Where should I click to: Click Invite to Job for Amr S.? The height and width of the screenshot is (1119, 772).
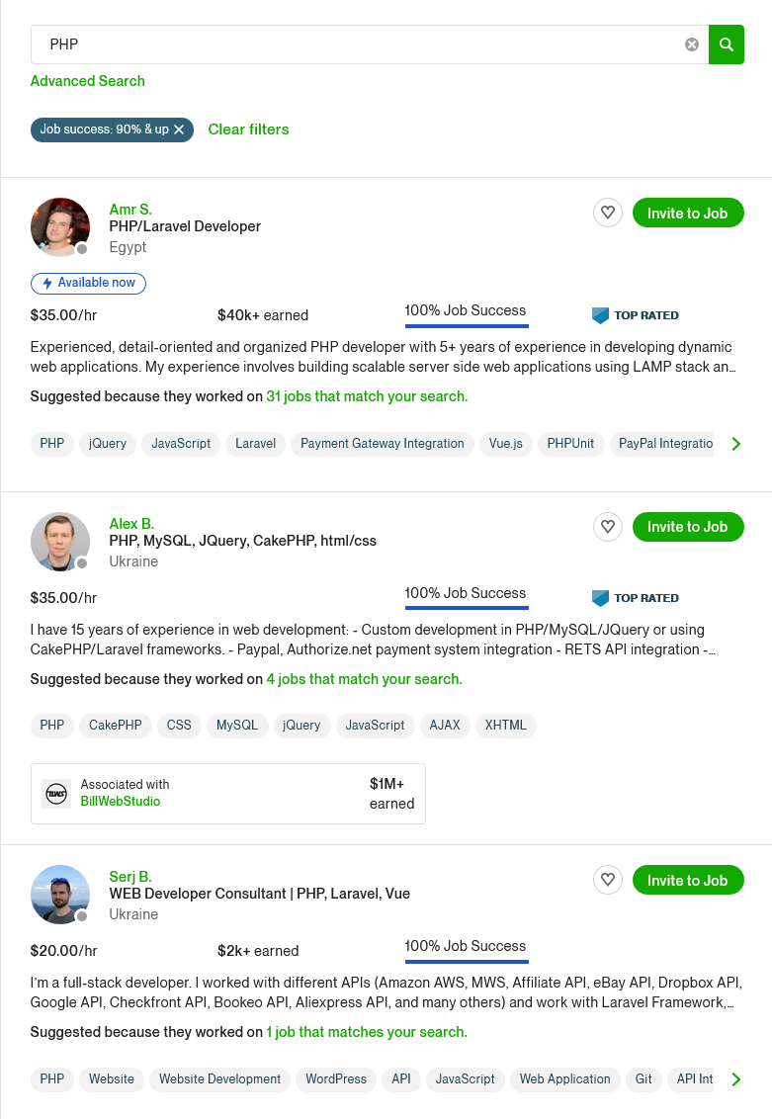[688, 213]
